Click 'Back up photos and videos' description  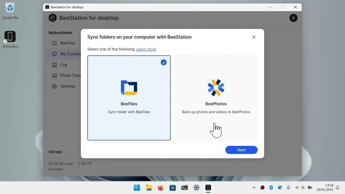216,112
